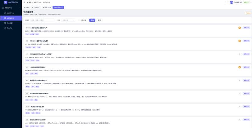
Task: Click the 重置 reset button
Action: (x=100, y=20)
